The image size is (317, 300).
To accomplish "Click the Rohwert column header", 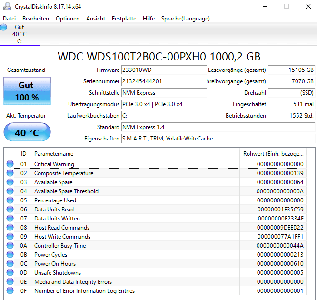I will (x=273, y=154).
